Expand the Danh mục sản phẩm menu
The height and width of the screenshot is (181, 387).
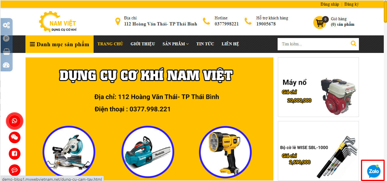59,44
